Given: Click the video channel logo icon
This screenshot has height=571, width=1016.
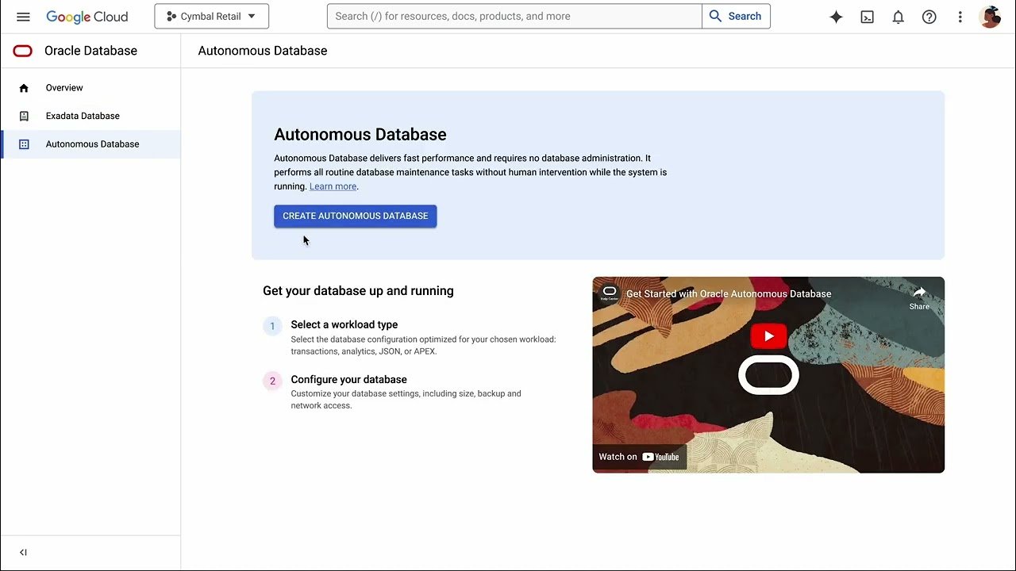Looking at the screenshot, I should (x=609, y=293).
